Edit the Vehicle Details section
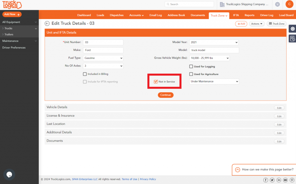Image resolution: width=296 pixels, height=184 pixels. click(x=279, y=108)
